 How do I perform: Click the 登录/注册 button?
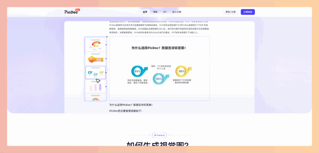tap(230, 12)
